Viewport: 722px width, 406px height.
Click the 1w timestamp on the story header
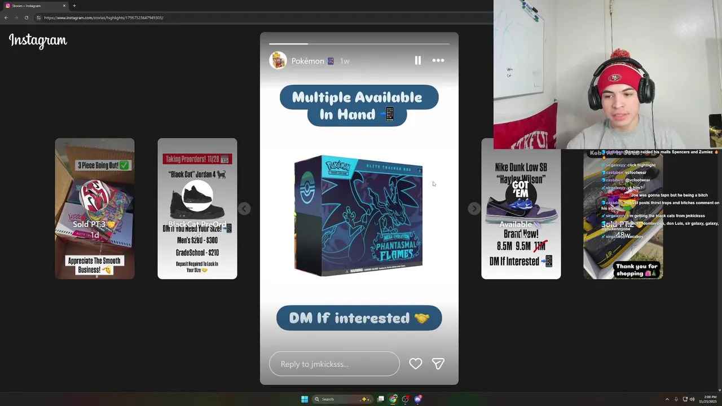(x=345, y=61)
